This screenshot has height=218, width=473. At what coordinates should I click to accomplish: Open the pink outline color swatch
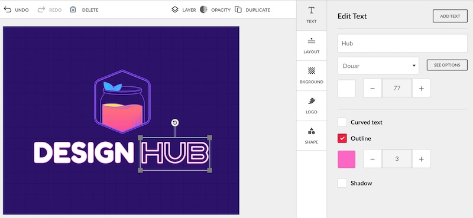click(x=346, y=159)
